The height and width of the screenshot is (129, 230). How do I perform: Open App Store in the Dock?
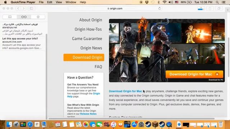[x=134, y=124]
